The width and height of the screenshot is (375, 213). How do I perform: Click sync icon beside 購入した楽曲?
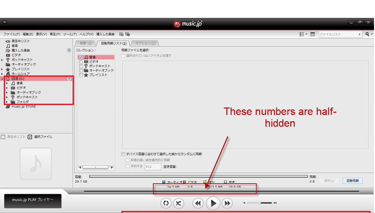(x=69, y=50)
